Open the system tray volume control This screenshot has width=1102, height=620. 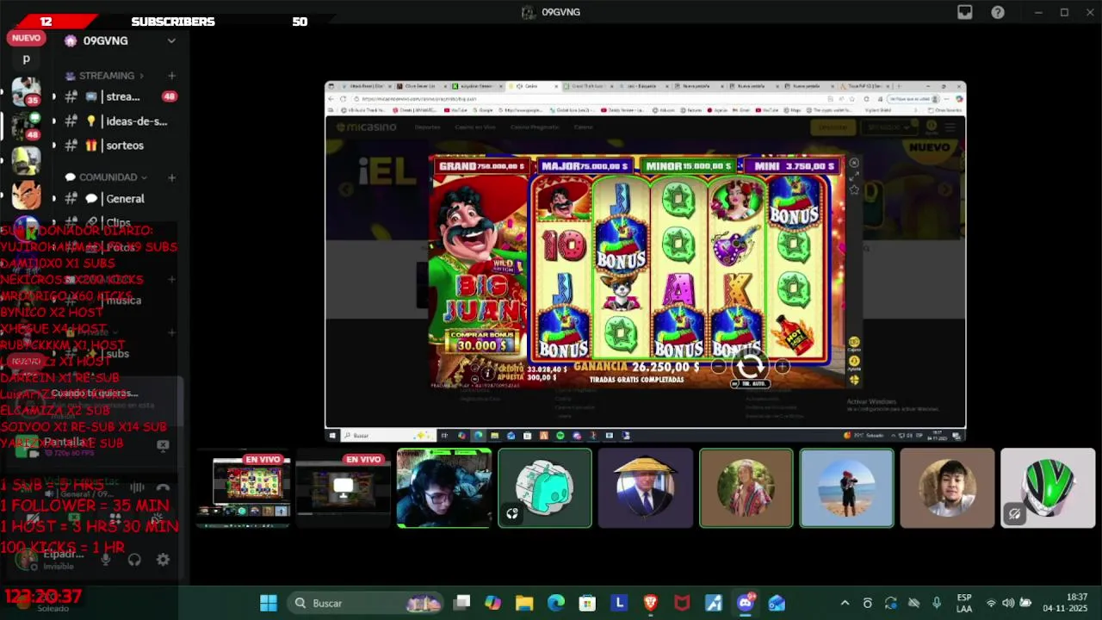pos(1008,603)
